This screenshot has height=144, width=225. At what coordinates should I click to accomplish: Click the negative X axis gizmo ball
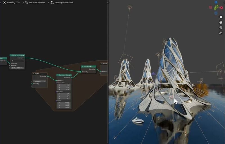210,7
